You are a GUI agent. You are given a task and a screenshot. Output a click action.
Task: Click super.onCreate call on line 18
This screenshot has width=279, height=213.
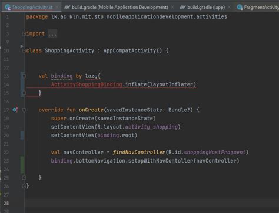tap(104, 119)
